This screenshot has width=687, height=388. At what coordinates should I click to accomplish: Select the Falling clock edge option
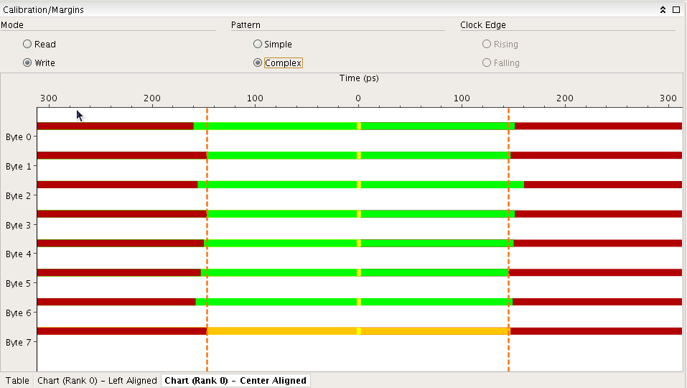487,63
